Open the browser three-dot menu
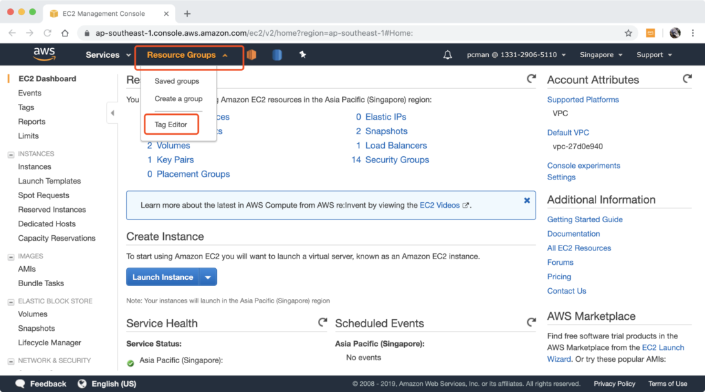Viewport: 705px width, 392px height. pyautogui.click(x=693, y=33)
